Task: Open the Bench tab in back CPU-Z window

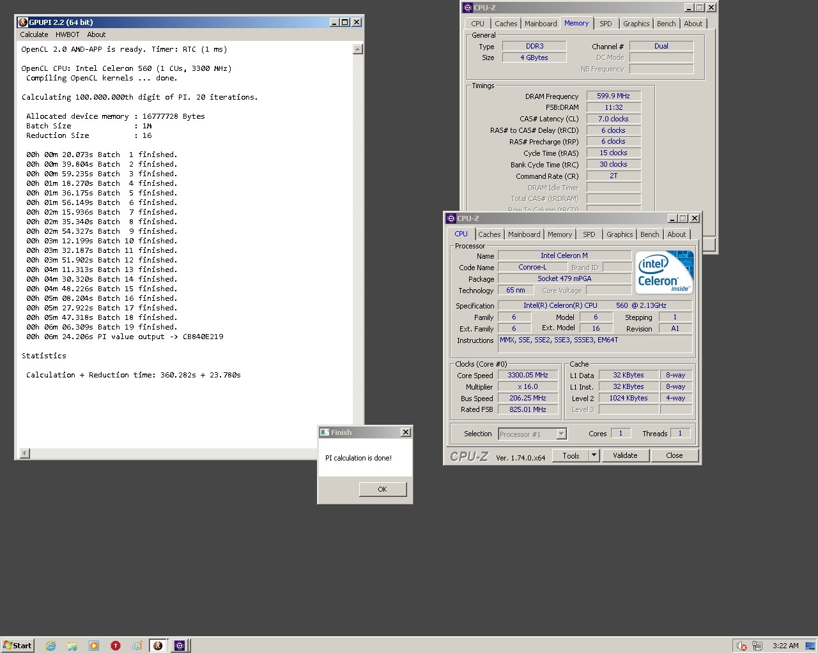Action: click(666, 24)
